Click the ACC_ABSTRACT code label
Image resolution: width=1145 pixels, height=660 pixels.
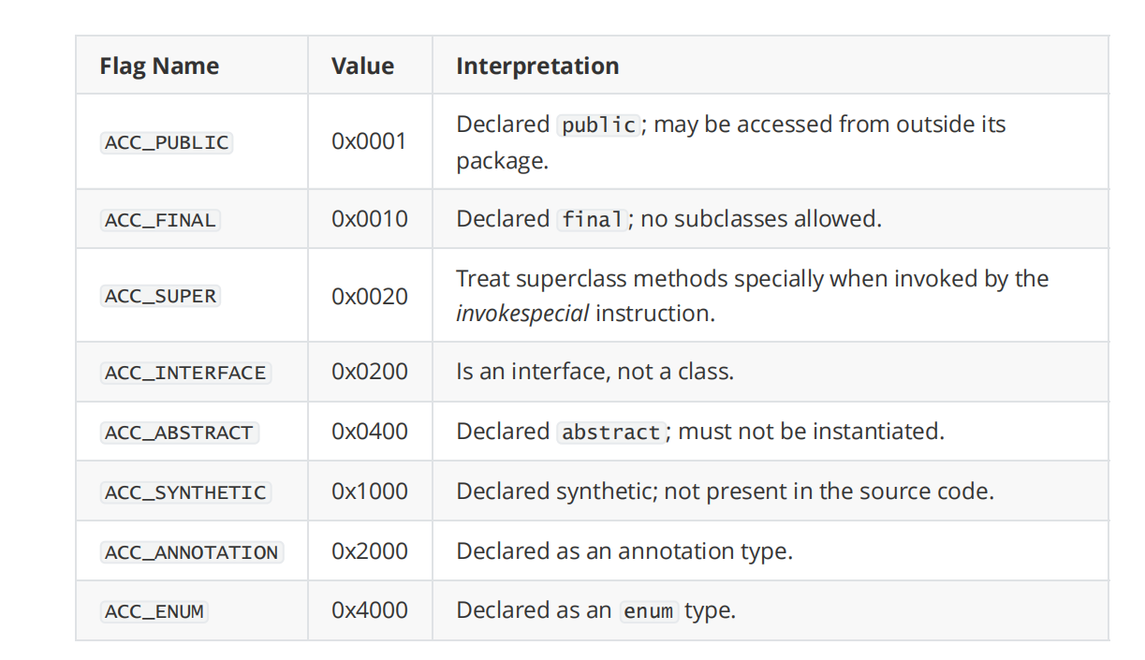click(179, 433)
